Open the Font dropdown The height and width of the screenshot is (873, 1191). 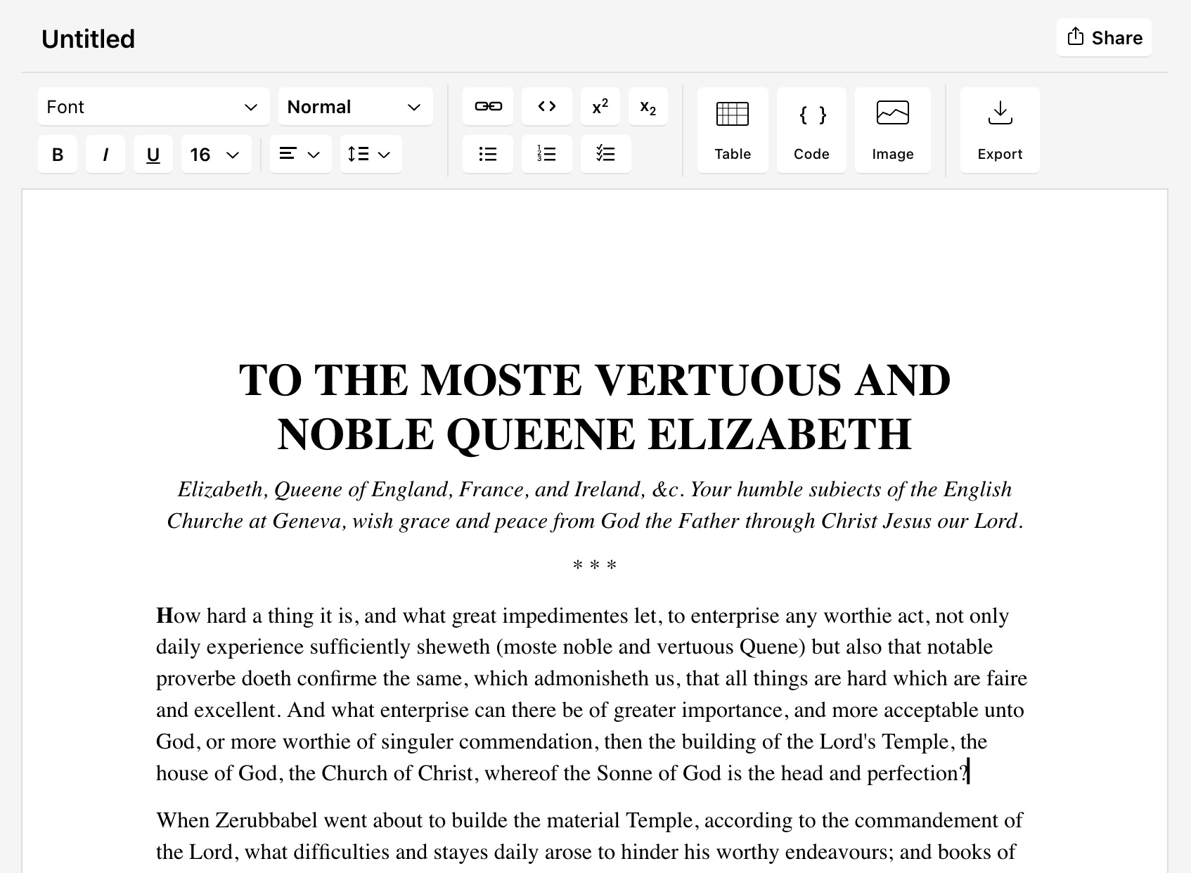pyautogui.click(x=153, y=107)
